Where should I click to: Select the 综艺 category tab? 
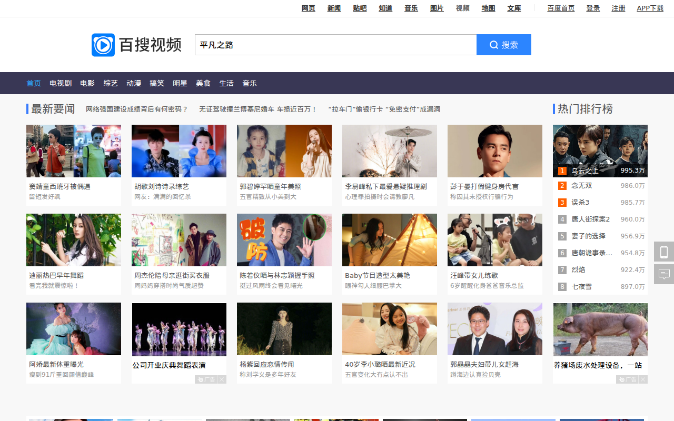tap(111, 83)
